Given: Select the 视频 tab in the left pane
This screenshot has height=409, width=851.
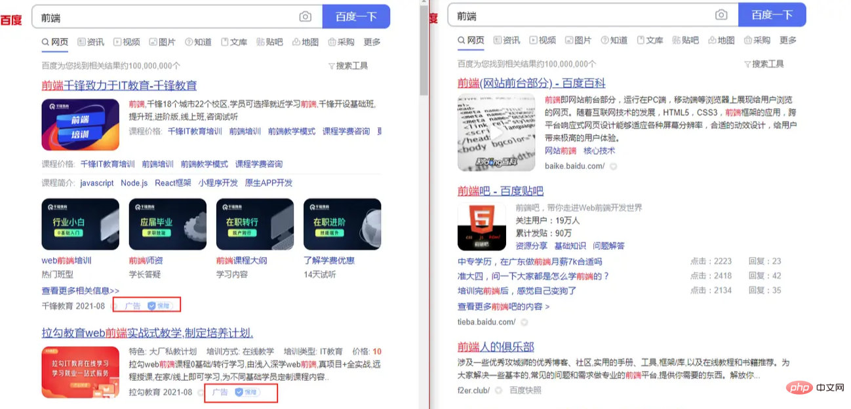Looking at the screenshot, I should pos(127,42).
